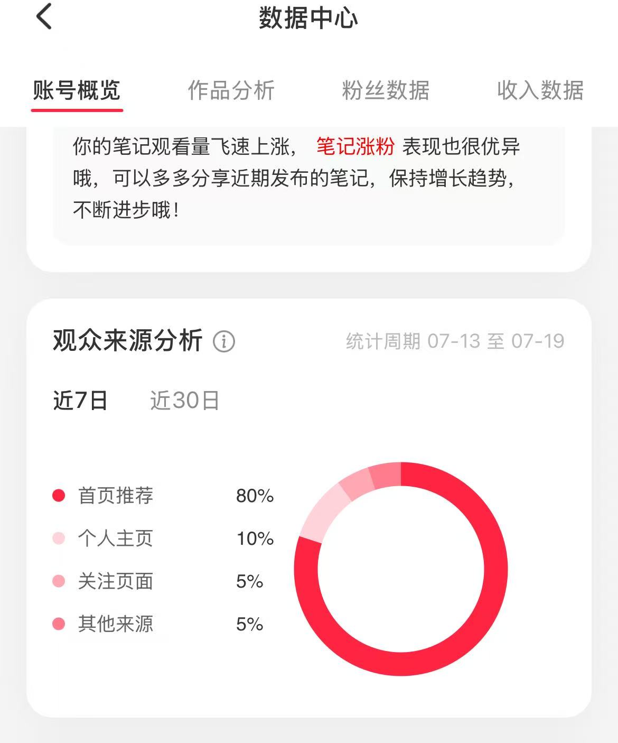The image size is (618, 743).
Task: Tap the 首页推荐 legend label
Action: (116, 496)
